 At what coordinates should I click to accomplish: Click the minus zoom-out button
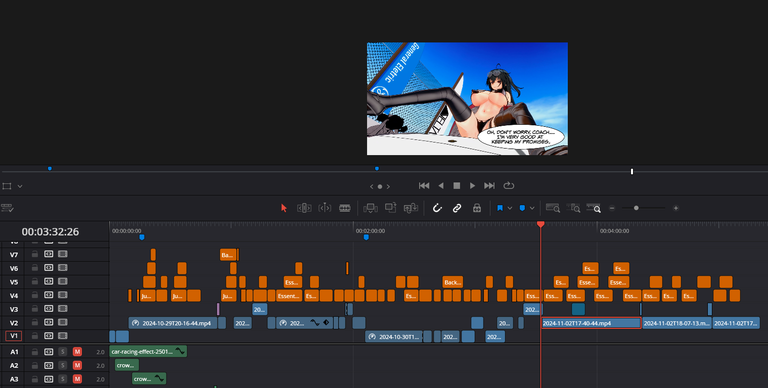612,208
